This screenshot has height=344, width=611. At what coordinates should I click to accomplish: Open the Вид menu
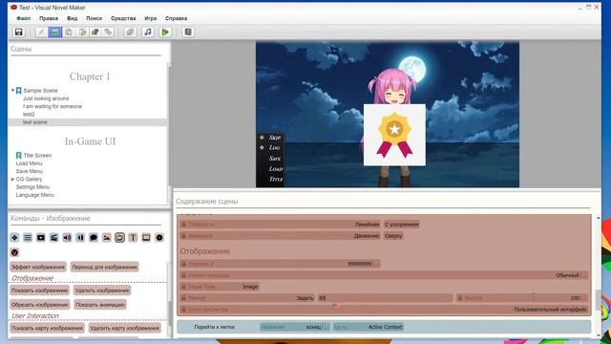(x=73, y=18)
